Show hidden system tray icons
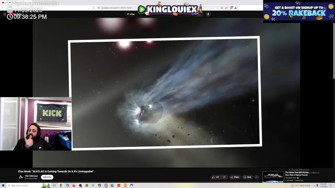335x188 pixels. [314, 185]
